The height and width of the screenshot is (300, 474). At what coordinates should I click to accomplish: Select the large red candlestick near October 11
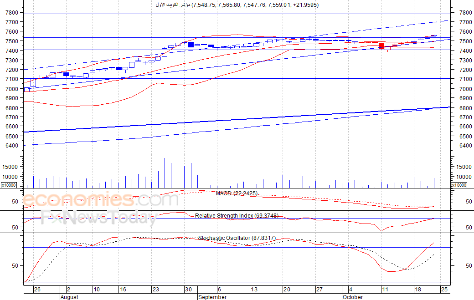tap(381, 46)
